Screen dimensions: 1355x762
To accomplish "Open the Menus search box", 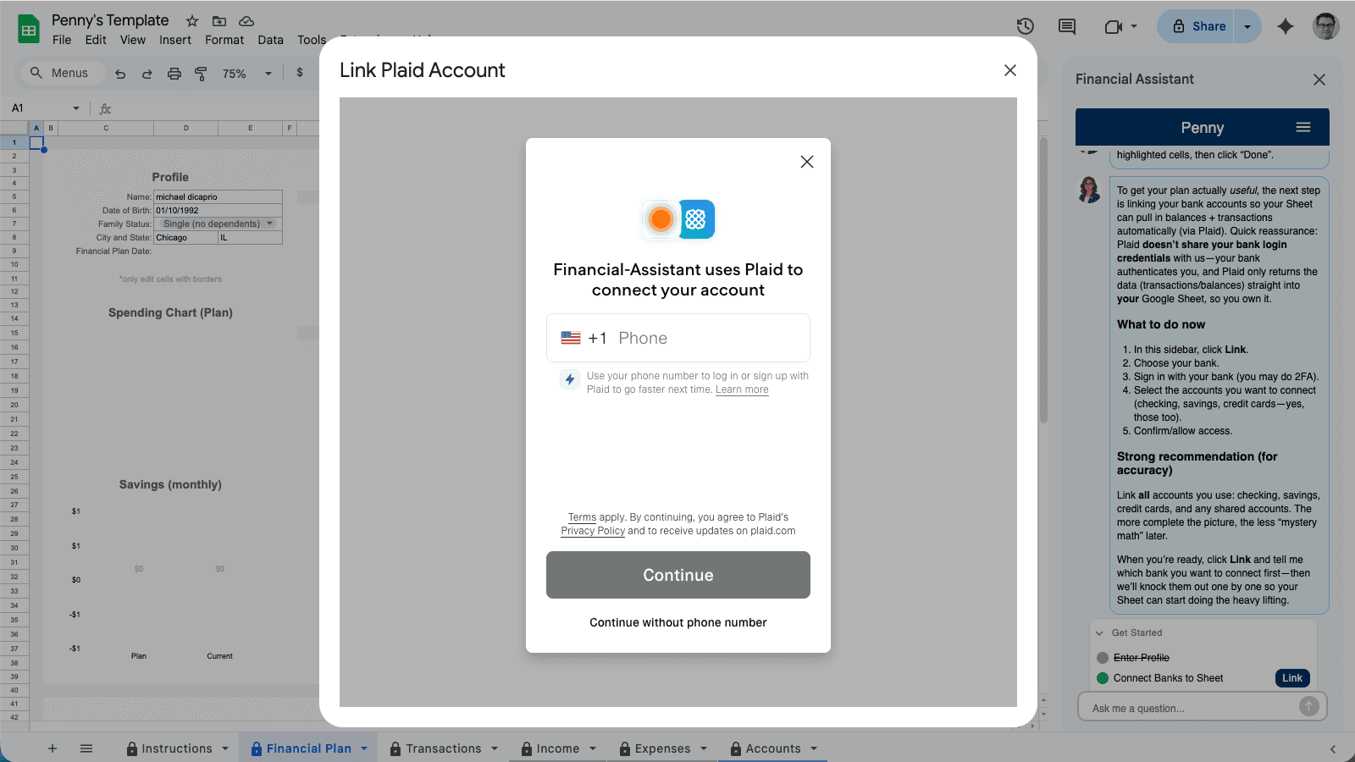I will coord(60,73).
